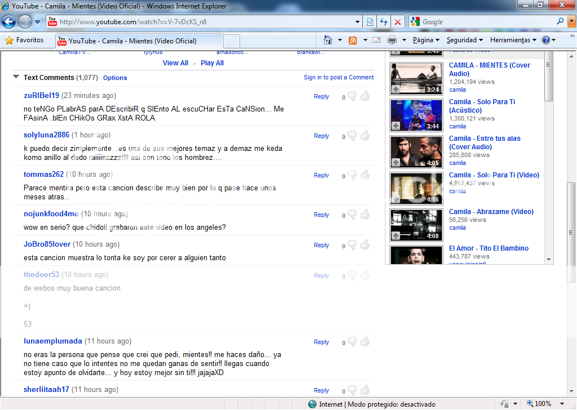Open the Herramientas menu
The height and width of the screenshot is (410, 577).
tap(513, 40)
